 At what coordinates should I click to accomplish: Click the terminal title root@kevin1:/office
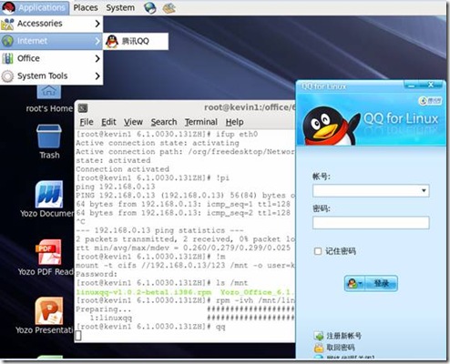pyautogui.click(x=250, y=107)
